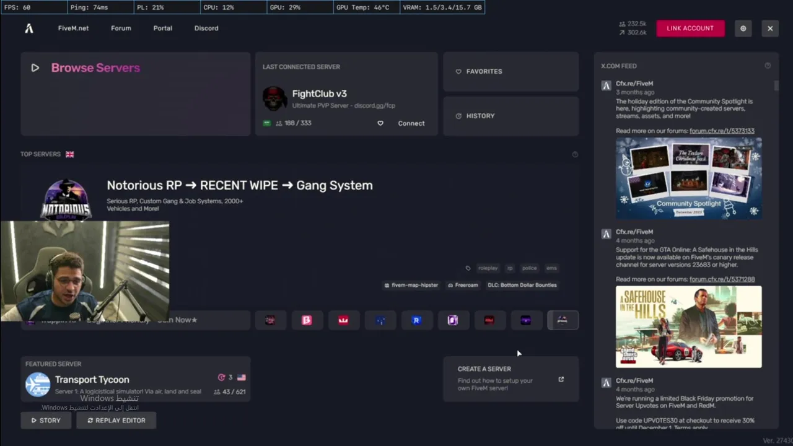The width and height of the screenshot is (793, 446).
Task: Open the Discord menu link
Action: pos(206,28)
